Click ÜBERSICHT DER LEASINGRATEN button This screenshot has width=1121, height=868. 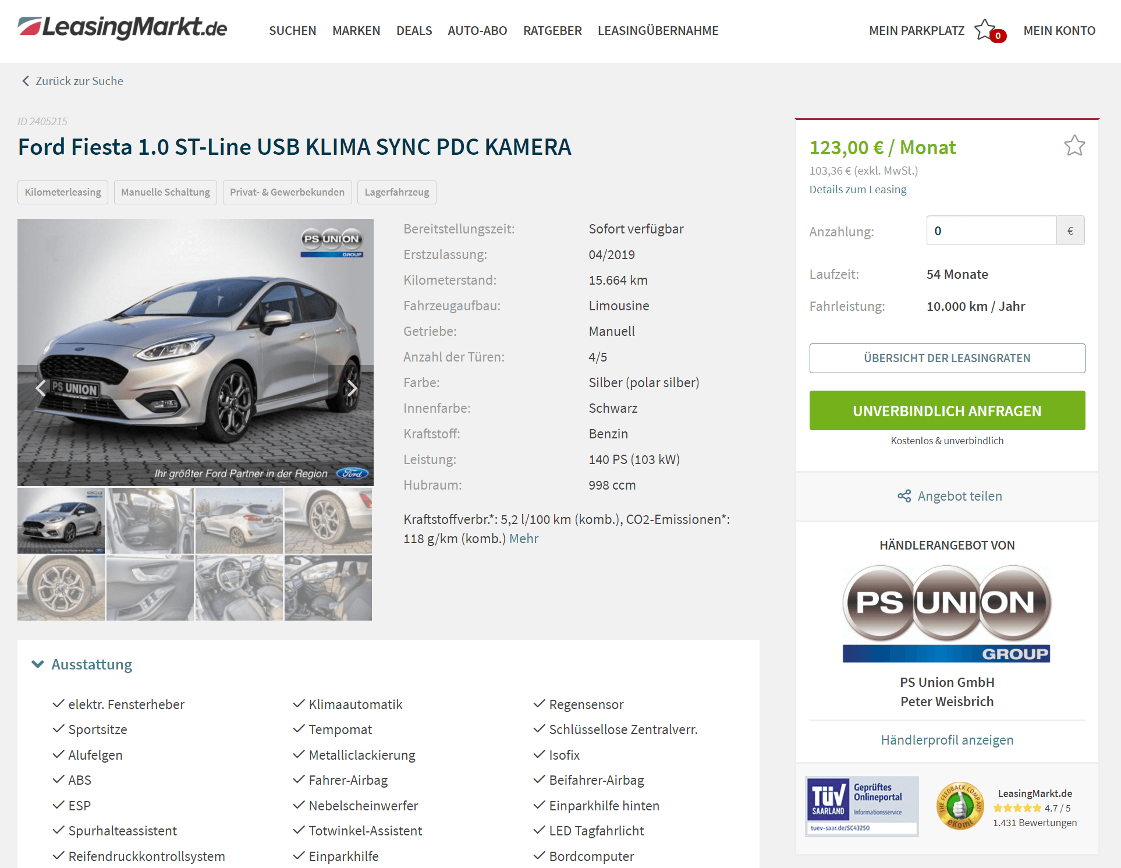[x=947, y=358]
